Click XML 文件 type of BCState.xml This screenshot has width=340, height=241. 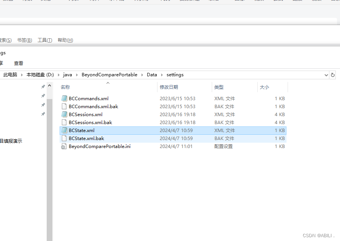click(225, 131)
